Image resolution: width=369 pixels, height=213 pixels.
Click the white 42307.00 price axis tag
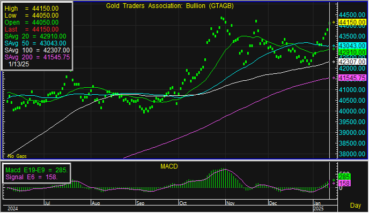pyautogui.click(x=352, y=62)
